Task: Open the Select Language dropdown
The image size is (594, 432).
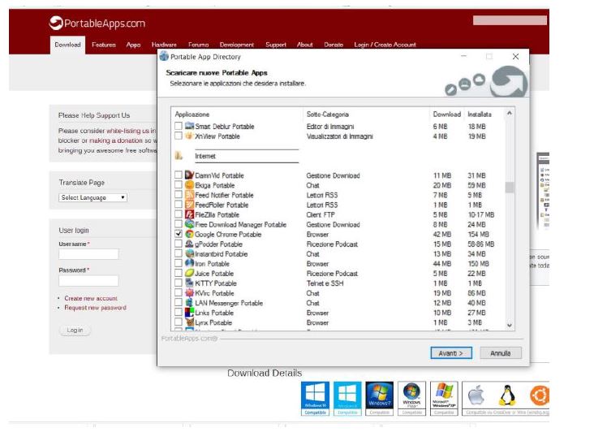Action: point(93,197)
